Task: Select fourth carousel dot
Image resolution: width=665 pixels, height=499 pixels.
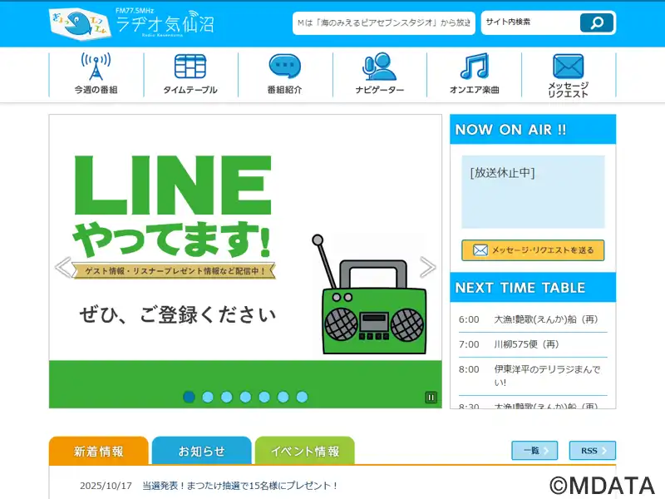Action: click(245, 398)
